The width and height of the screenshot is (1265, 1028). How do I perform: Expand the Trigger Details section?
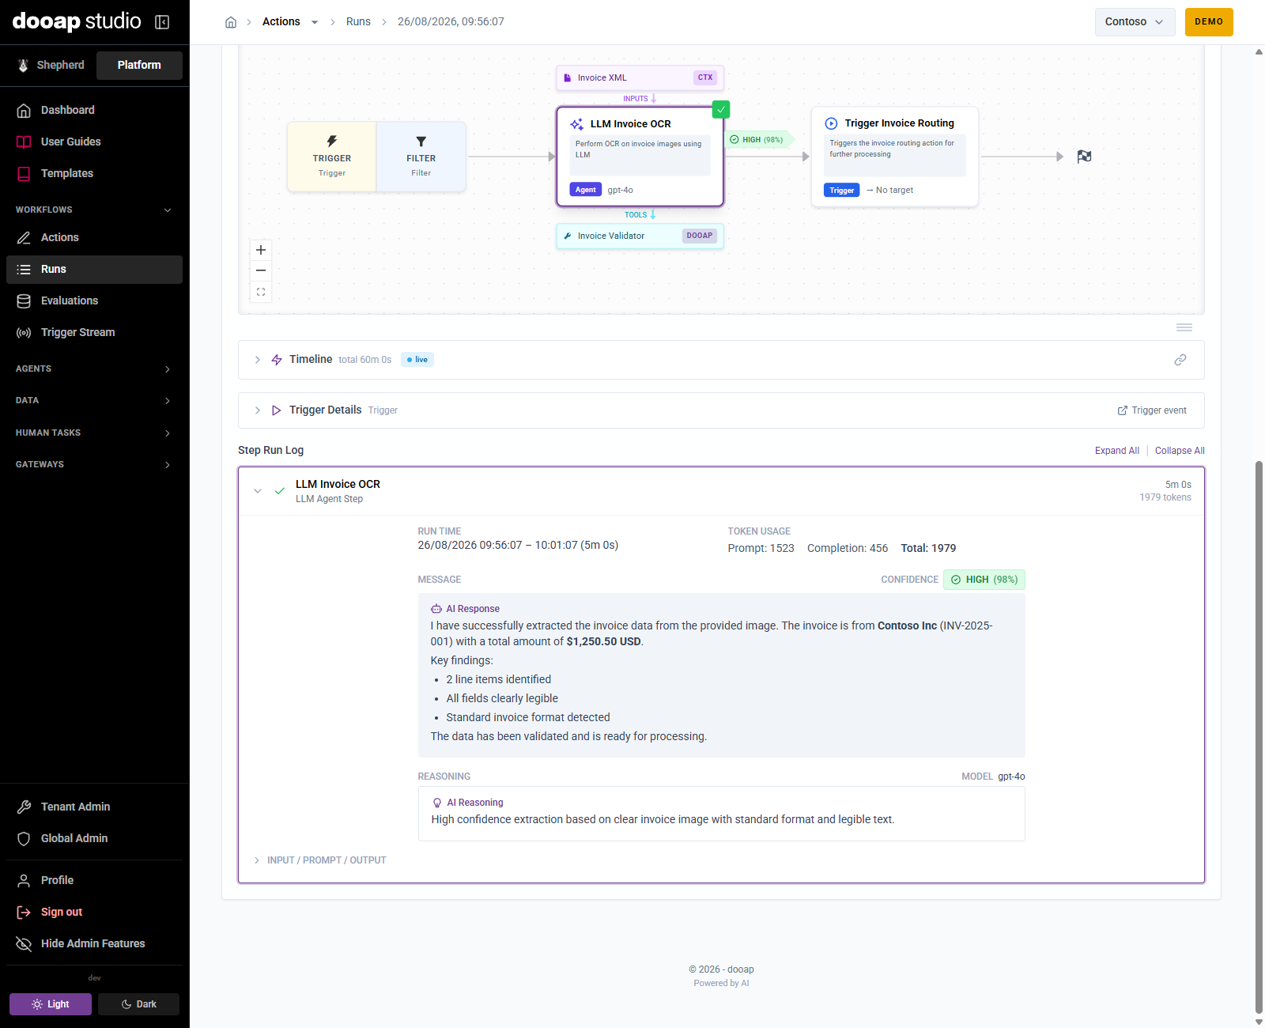[x=258, y=410]
